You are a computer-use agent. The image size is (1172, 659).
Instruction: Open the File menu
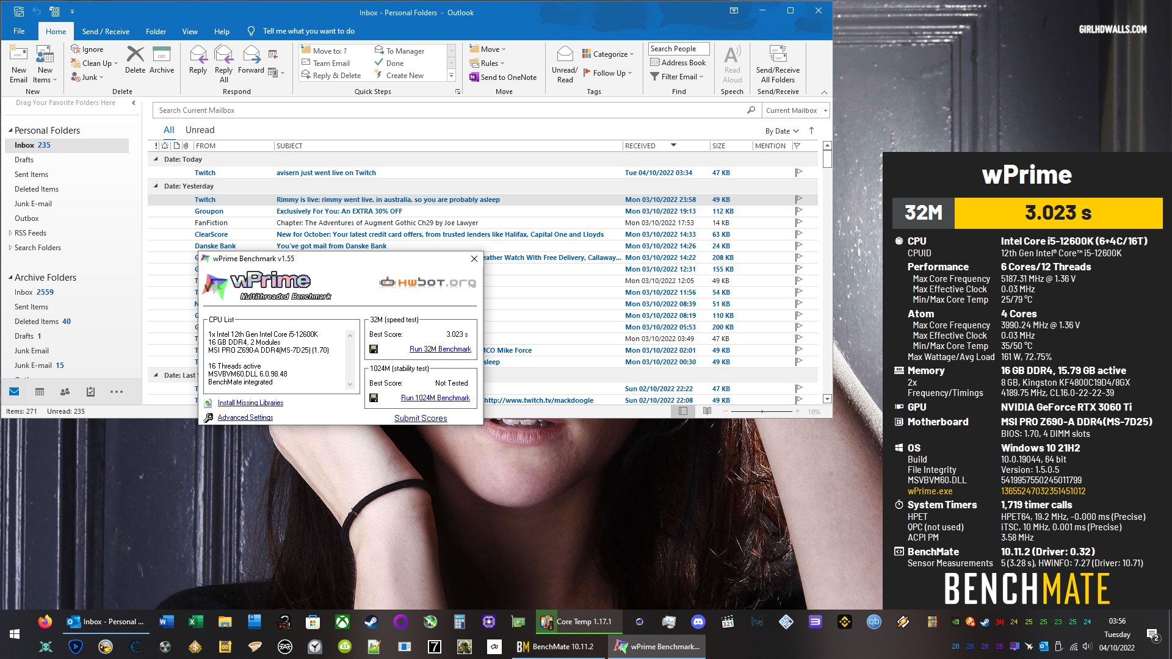[x=19, y=31]
